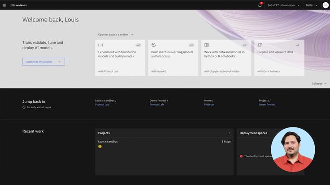Image resolution: width=330 pixels, height=185 pixels.
Task: Open the LF user avatar menu
Action: point(326,5)
